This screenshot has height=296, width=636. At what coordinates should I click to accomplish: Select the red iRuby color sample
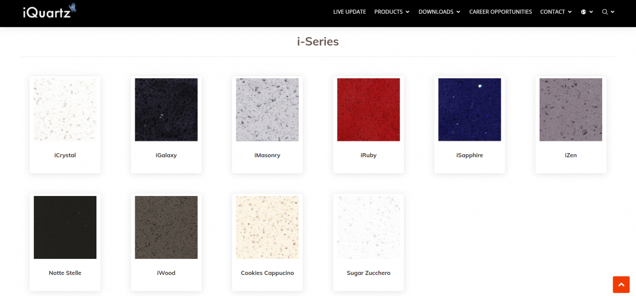click(x=368, y=110)
